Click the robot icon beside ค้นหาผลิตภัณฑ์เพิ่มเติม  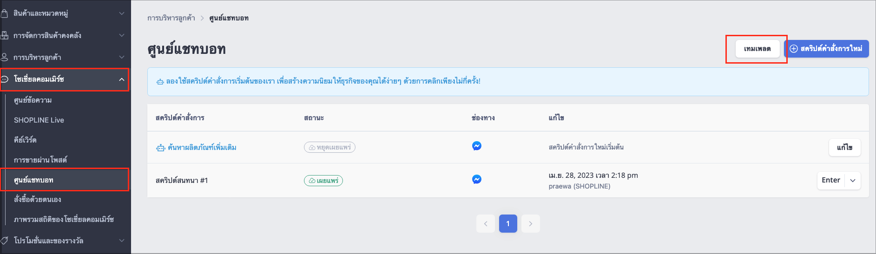pyautogui.click(x=160, y=148)
